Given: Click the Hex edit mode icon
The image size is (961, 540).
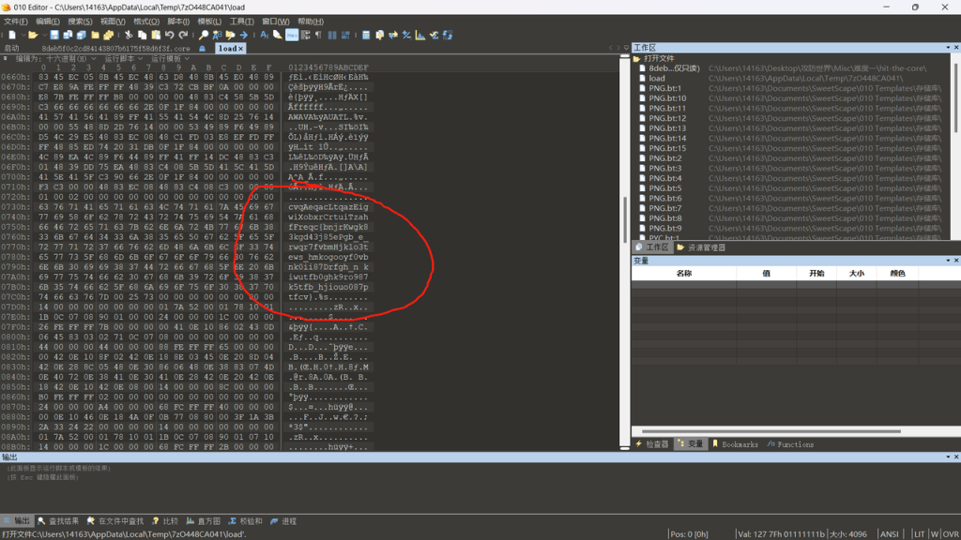Looking at the screenshot, I should coord(292,36).
